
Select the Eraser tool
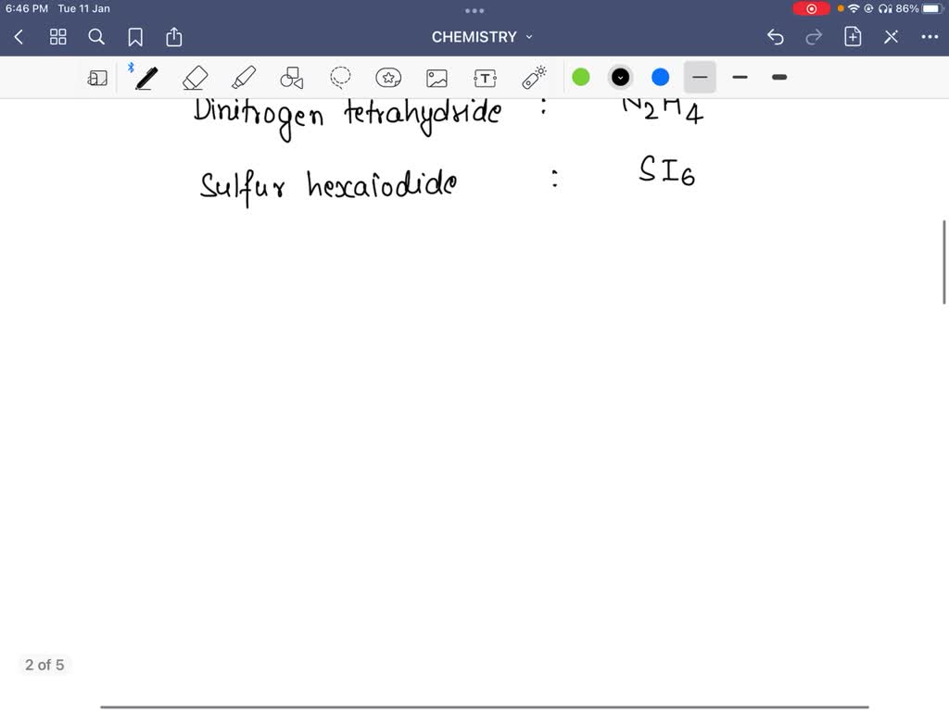196,78
